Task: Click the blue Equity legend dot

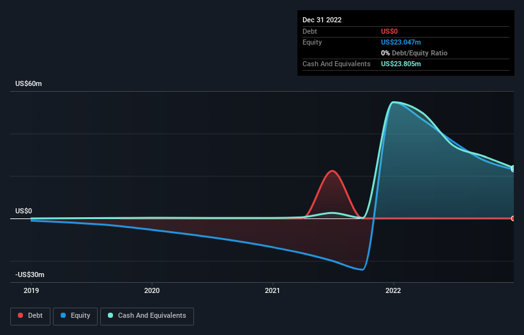Action: tap(63, 315)
